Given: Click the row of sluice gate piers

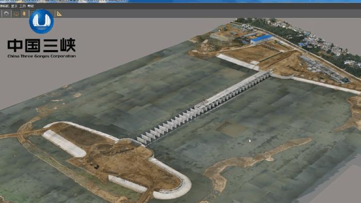Looking at the screenshot, I should (x=203, y=108).
